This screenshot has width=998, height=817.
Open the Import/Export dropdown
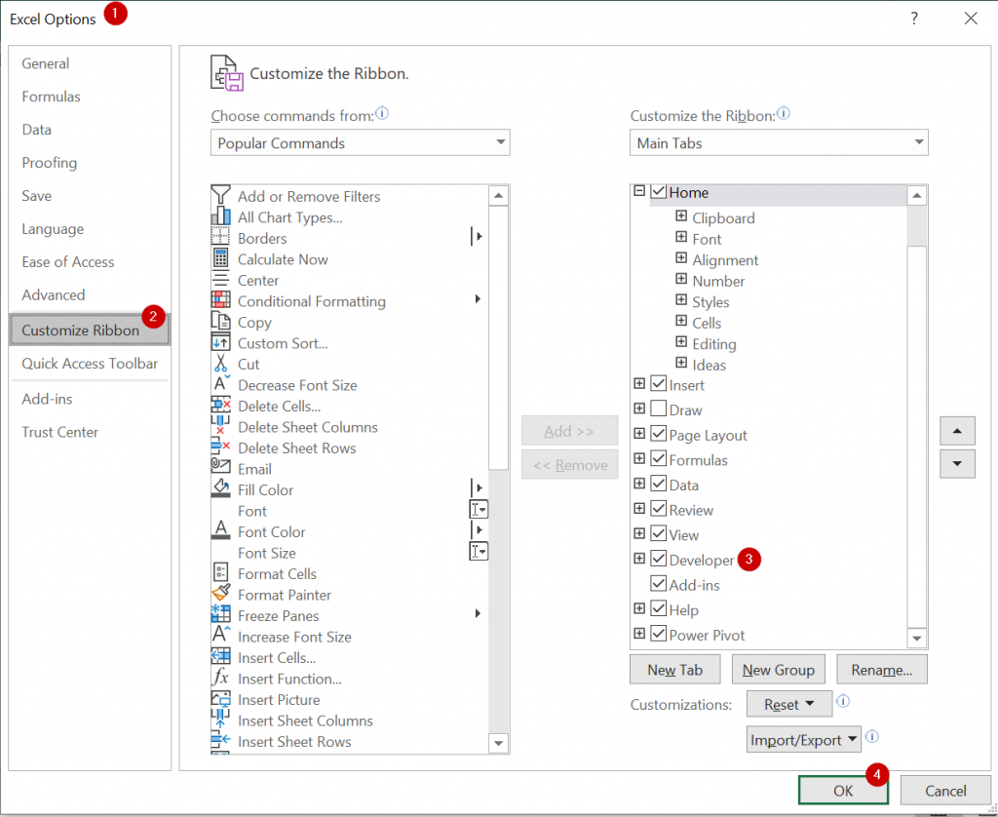coord(803,740)
